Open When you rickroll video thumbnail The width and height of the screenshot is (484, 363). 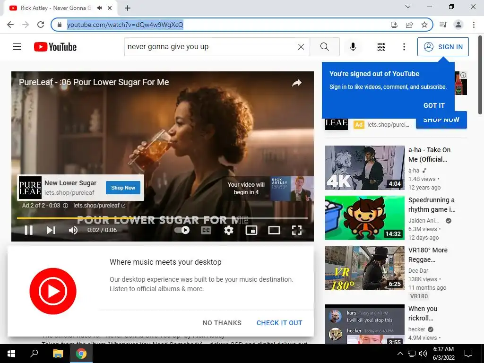[364, 324]
